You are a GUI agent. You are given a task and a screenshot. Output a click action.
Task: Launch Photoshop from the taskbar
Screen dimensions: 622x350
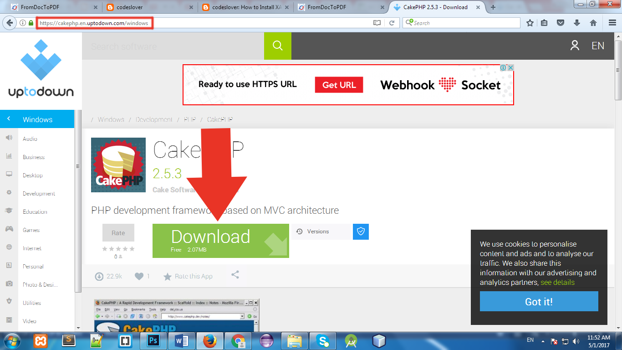[153, 341]
